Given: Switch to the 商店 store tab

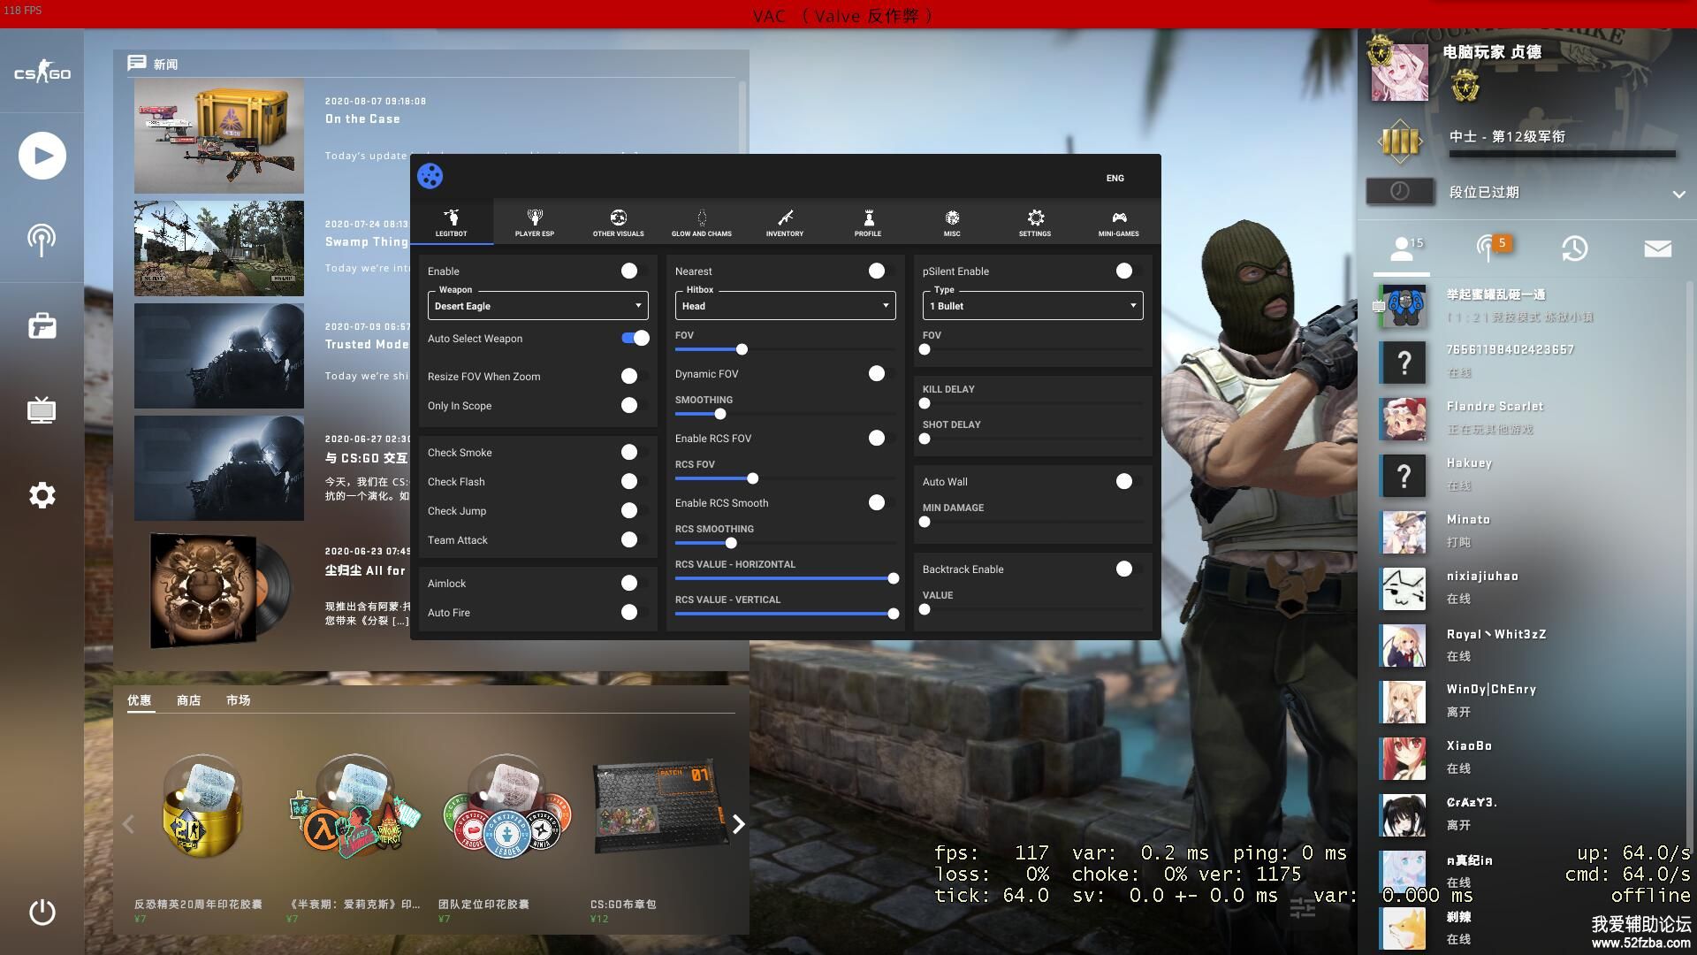Looking at the screenshot, I should click(188, 699).
